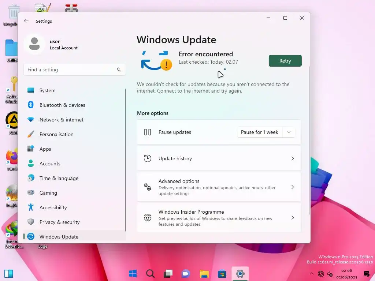Click the Accounts person icon in sidebar
375x281 pixels.
point(31,163)
